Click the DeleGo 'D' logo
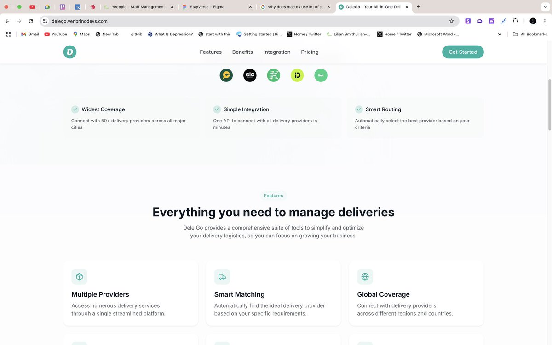This screenshot has width=552, height=345. 70,52
